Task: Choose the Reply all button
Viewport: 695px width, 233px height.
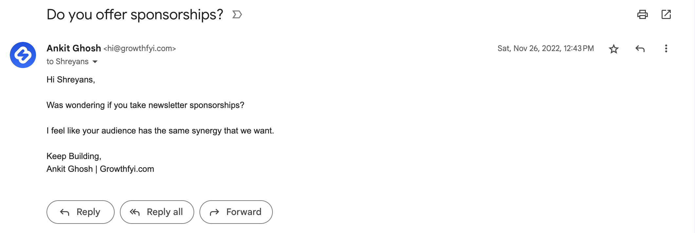Action: pos(157,212)
